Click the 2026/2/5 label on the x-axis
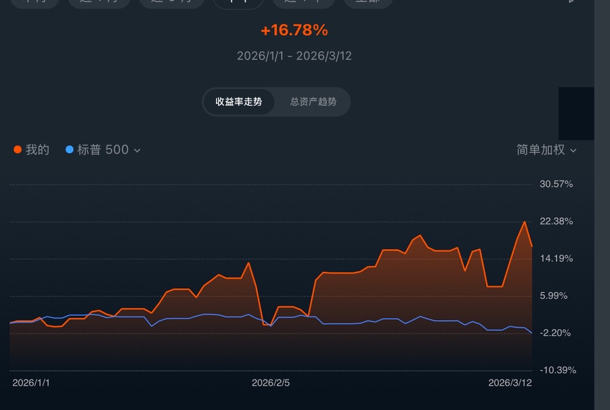This screenshot has height=410, width=610. coord(271,383)
